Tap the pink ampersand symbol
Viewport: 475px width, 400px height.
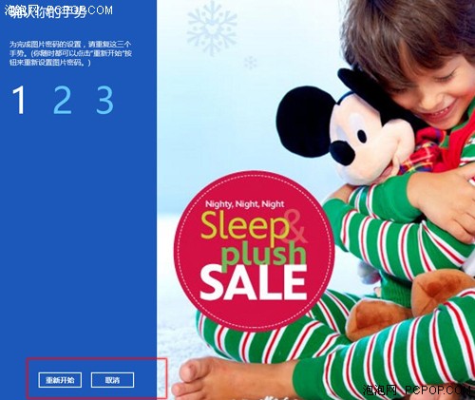295,228
